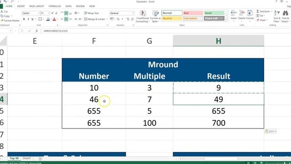
Task: Click Decrease Decimal icon
Action: [132, 19]
